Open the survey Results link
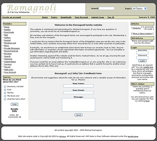157x141 pixels. [14, 109]
